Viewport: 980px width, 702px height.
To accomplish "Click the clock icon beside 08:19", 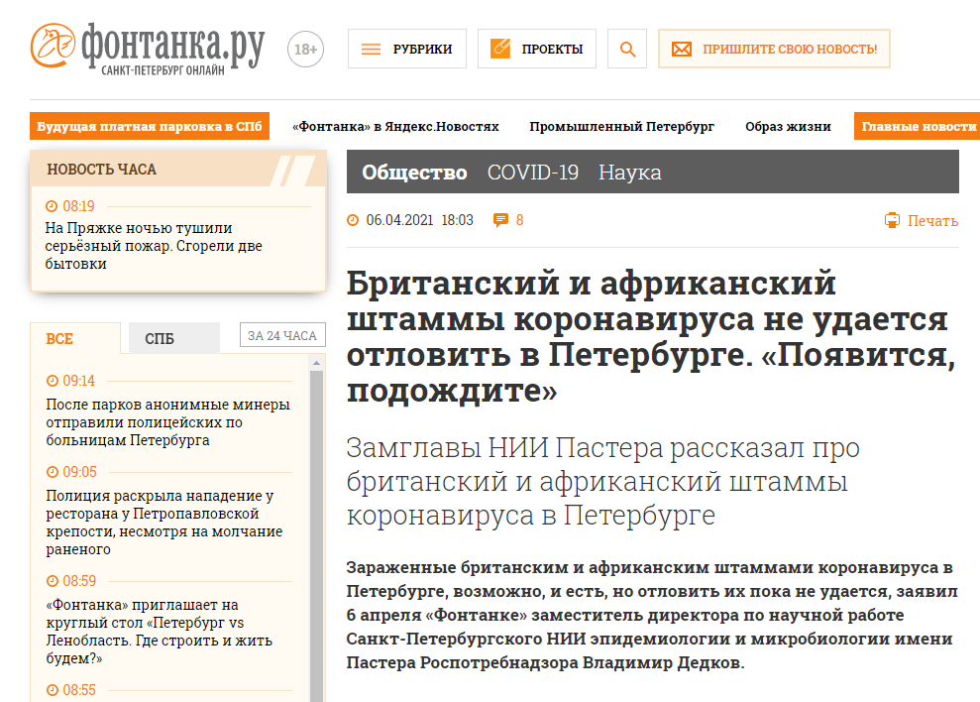I will tap(52, 206).
